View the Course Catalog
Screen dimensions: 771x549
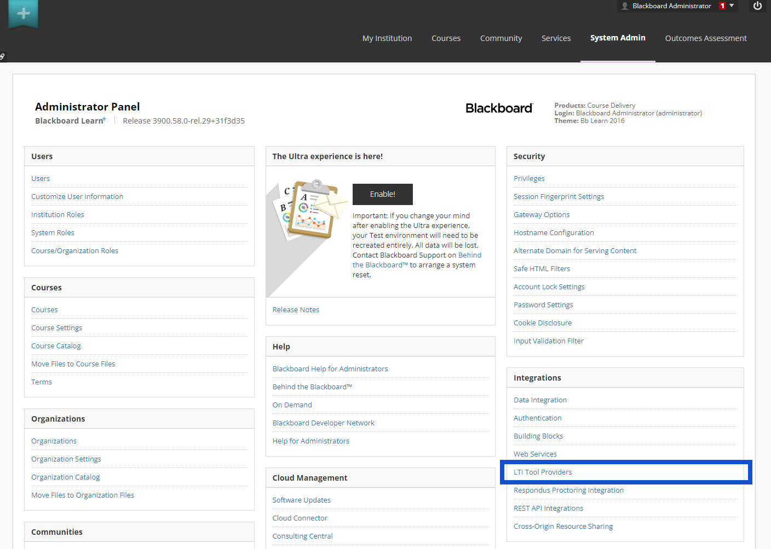click(x=56, y=346)
